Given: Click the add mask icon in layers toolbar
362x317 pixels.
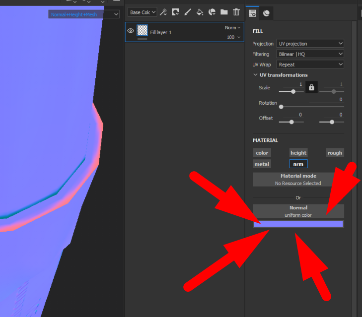Looking at the screenshot, I should pos(175,12).
